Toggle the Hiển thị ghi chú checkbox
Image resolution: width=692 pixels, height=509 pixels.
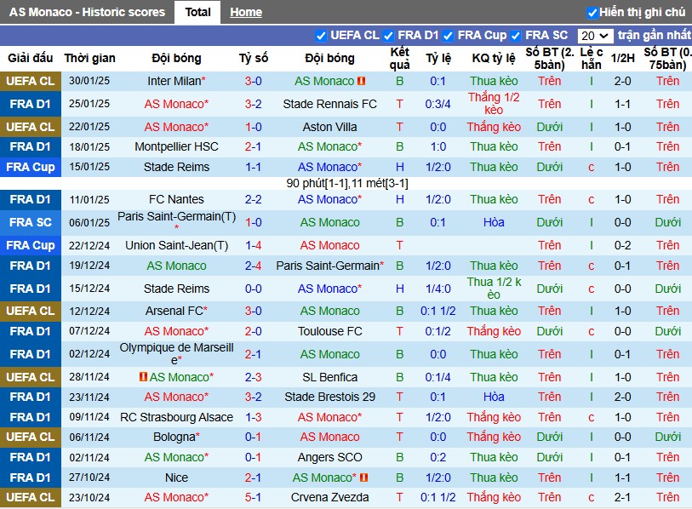pos(592,13)
